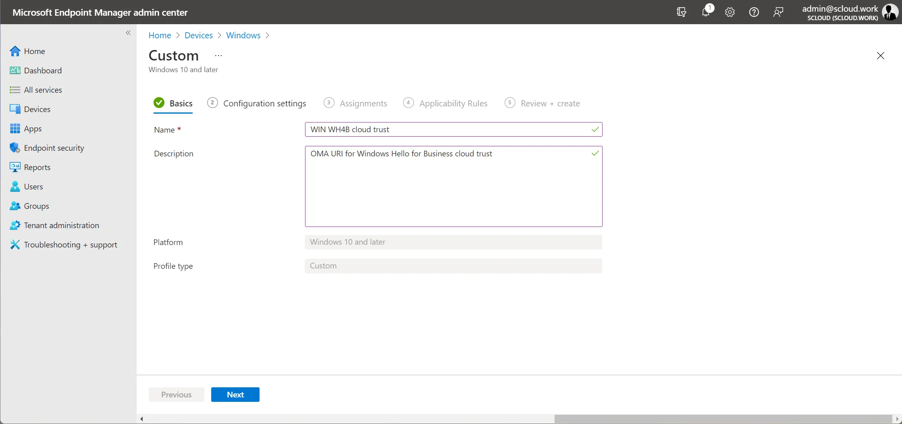Screen dimensions: 902x424
Task: Click the Home breadcrumb link
Action: [160, 35]
